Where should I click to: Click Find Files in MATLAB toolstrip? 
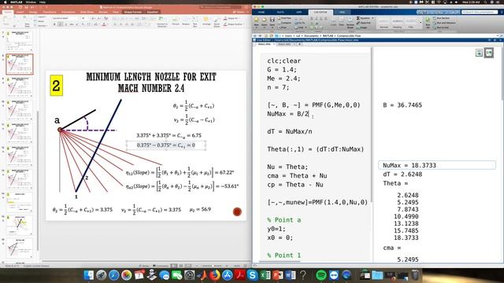(284, 18)
